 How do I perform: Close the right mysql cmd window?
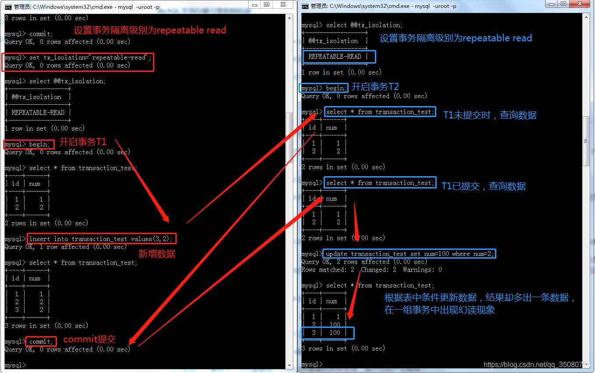(x=580, y=4)
